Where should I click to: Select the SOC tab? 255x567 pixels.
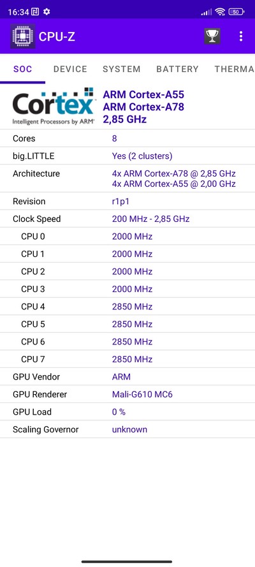[x=23, y=69]
